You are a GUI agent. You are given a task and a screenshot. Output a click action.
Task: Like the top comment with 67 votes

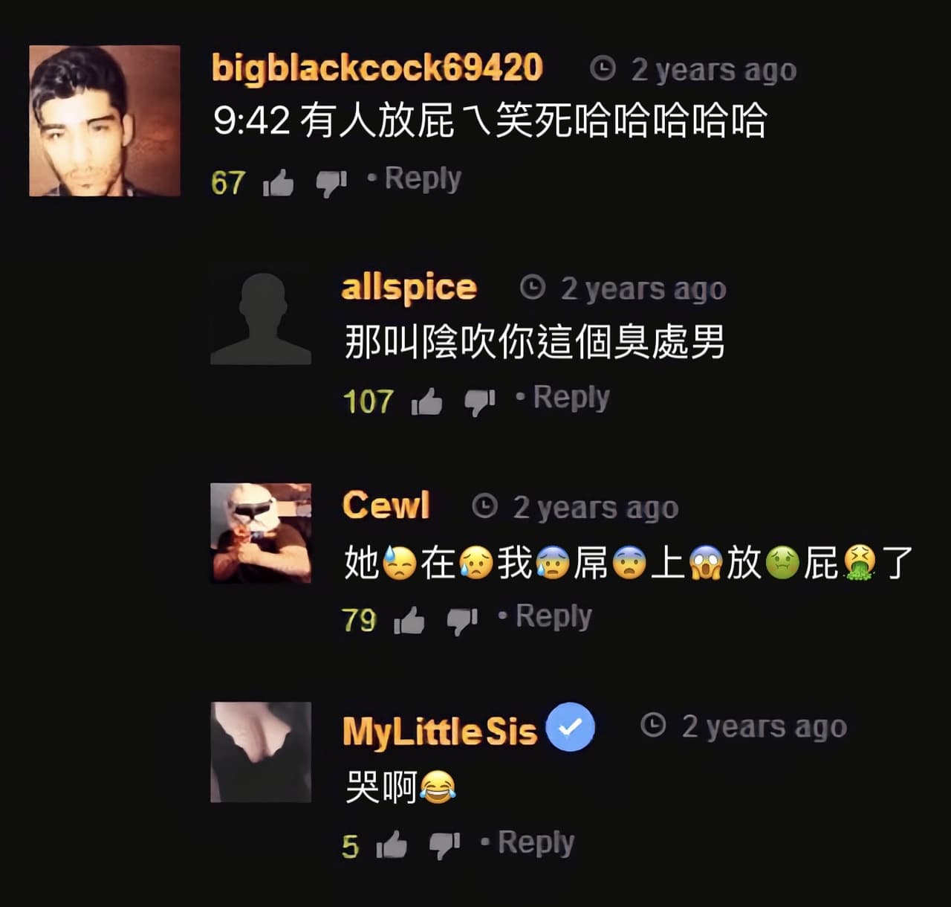(x=279, y=182)
